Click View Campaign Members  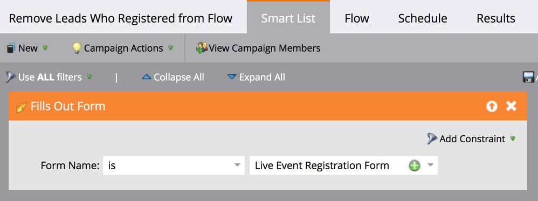pyautogui.click(x=258, y=48)
